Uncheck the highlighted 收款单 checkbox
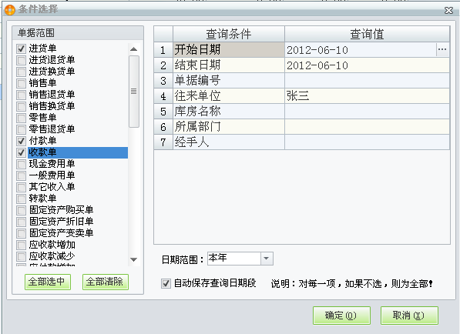 [21, 152]
